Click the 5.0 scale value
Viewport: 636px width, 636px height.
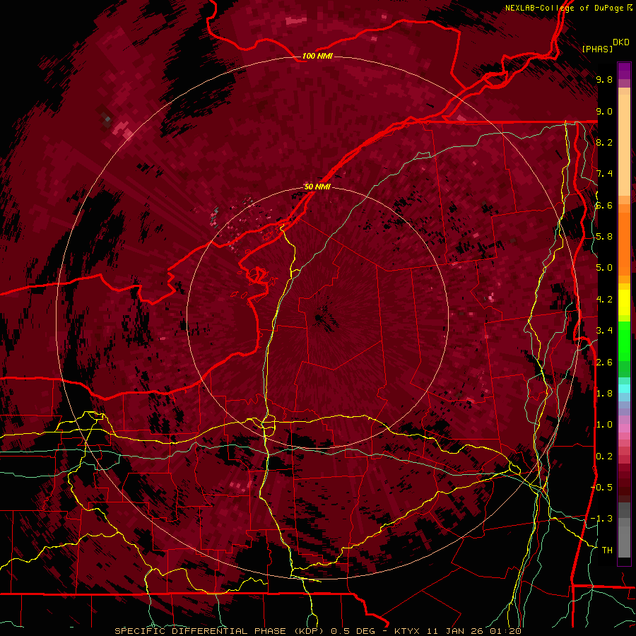[604, 268]
